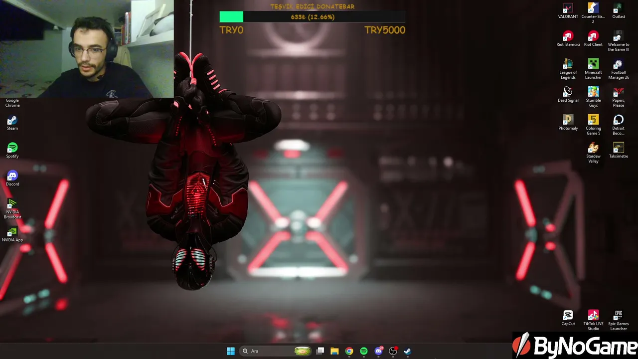
Task: Click the Google Chrome desktop shortcut label
Action: click(12, 103)
